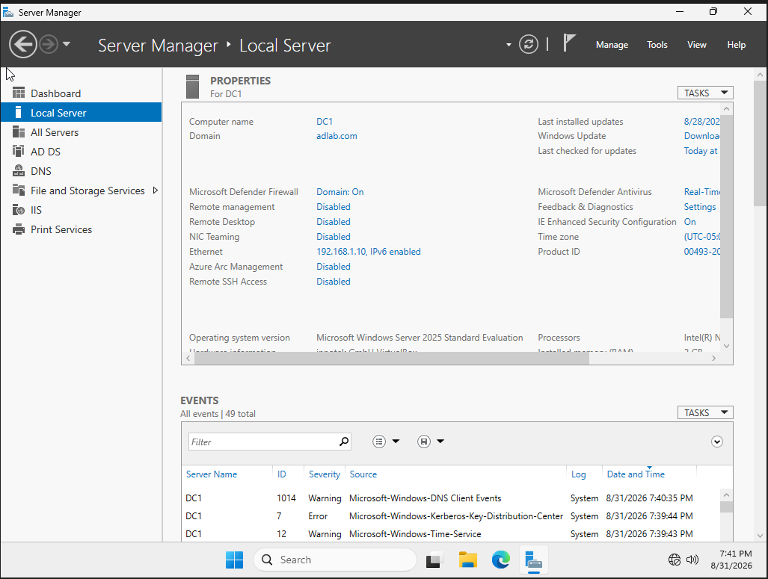Click the forward navigation arrow

click(x=48, y=45)
